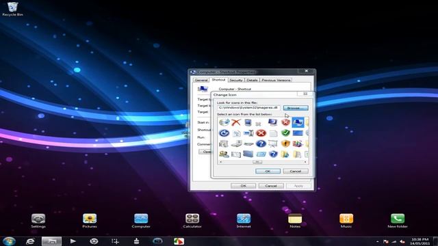The image size is (438, 246).
Task: Click the icon list right scroll arrow
Action: (x=305, y=162)
